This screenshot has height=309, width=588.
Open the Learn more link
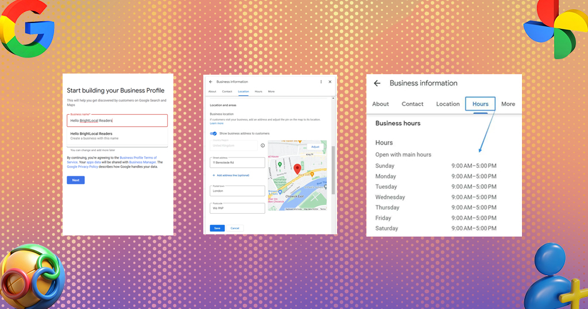(216, 123)
